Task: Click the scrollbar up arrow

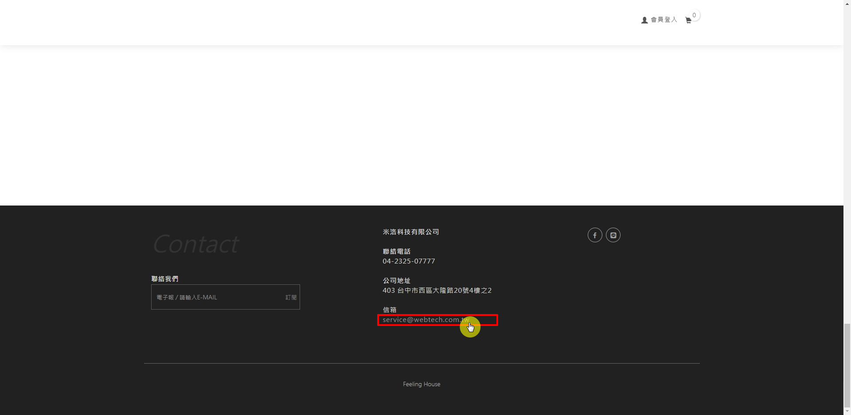Action: click(x=847, y=3)
